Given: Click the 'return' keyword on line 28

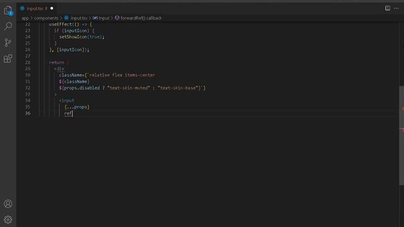Looking at the screenshot, I should [56, 62].
